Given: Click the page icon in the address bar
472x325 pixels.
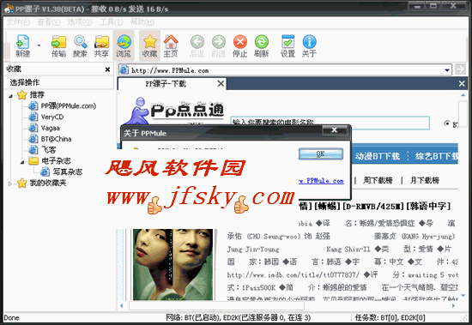Looking at the screenshot, I should point(124,70).
